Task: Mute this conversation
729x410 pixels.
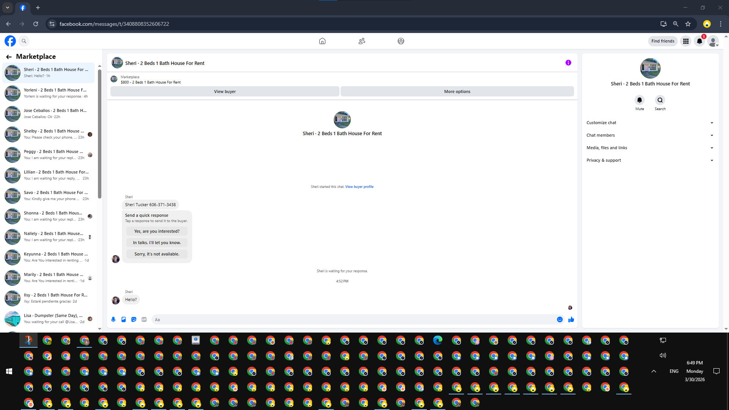Action: pyautogui.click(x=639, y=100)
